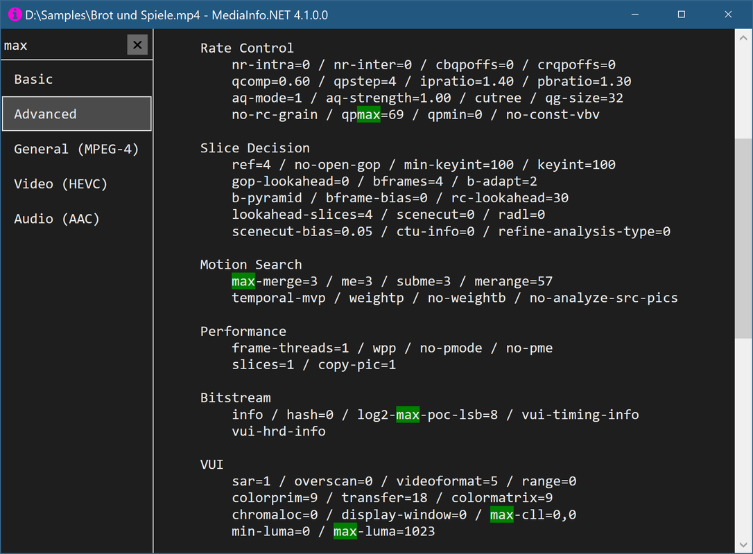Click the 'videoformat=5' value
Image resolution: width=753 pixels, height=554 pixels.
(x=447, y=481)
